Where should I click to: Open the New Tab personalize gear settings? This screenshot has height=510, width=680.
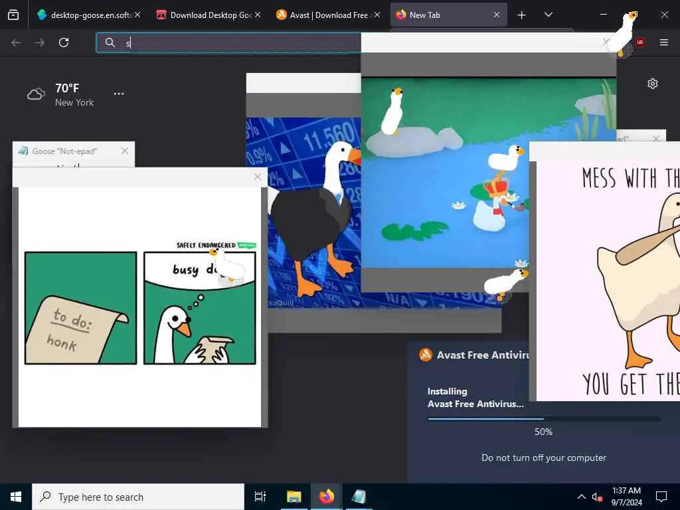coord(653,84)
